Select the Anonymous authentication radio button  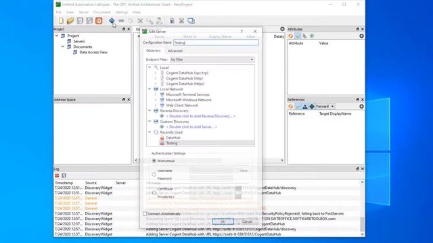pyautogui.click(x=154, y=161)
